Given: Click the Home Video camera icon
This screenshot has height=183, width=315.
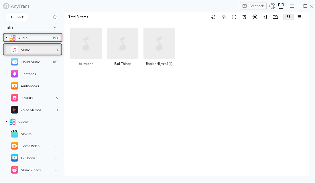Looking at the screenshot, I should 15,146.
